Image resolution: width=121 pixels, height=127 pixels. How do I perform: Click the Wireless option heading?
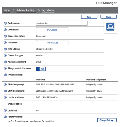click(15, 104)
